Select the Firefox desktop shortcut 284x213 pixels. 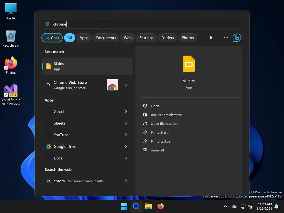(11, 65)
